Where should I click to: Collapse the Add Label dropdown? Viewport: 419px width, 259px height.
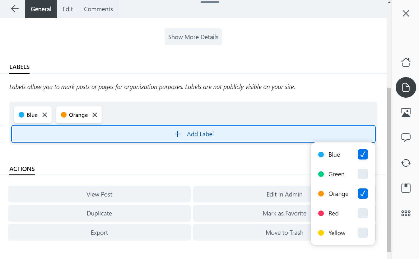point(193,134)
